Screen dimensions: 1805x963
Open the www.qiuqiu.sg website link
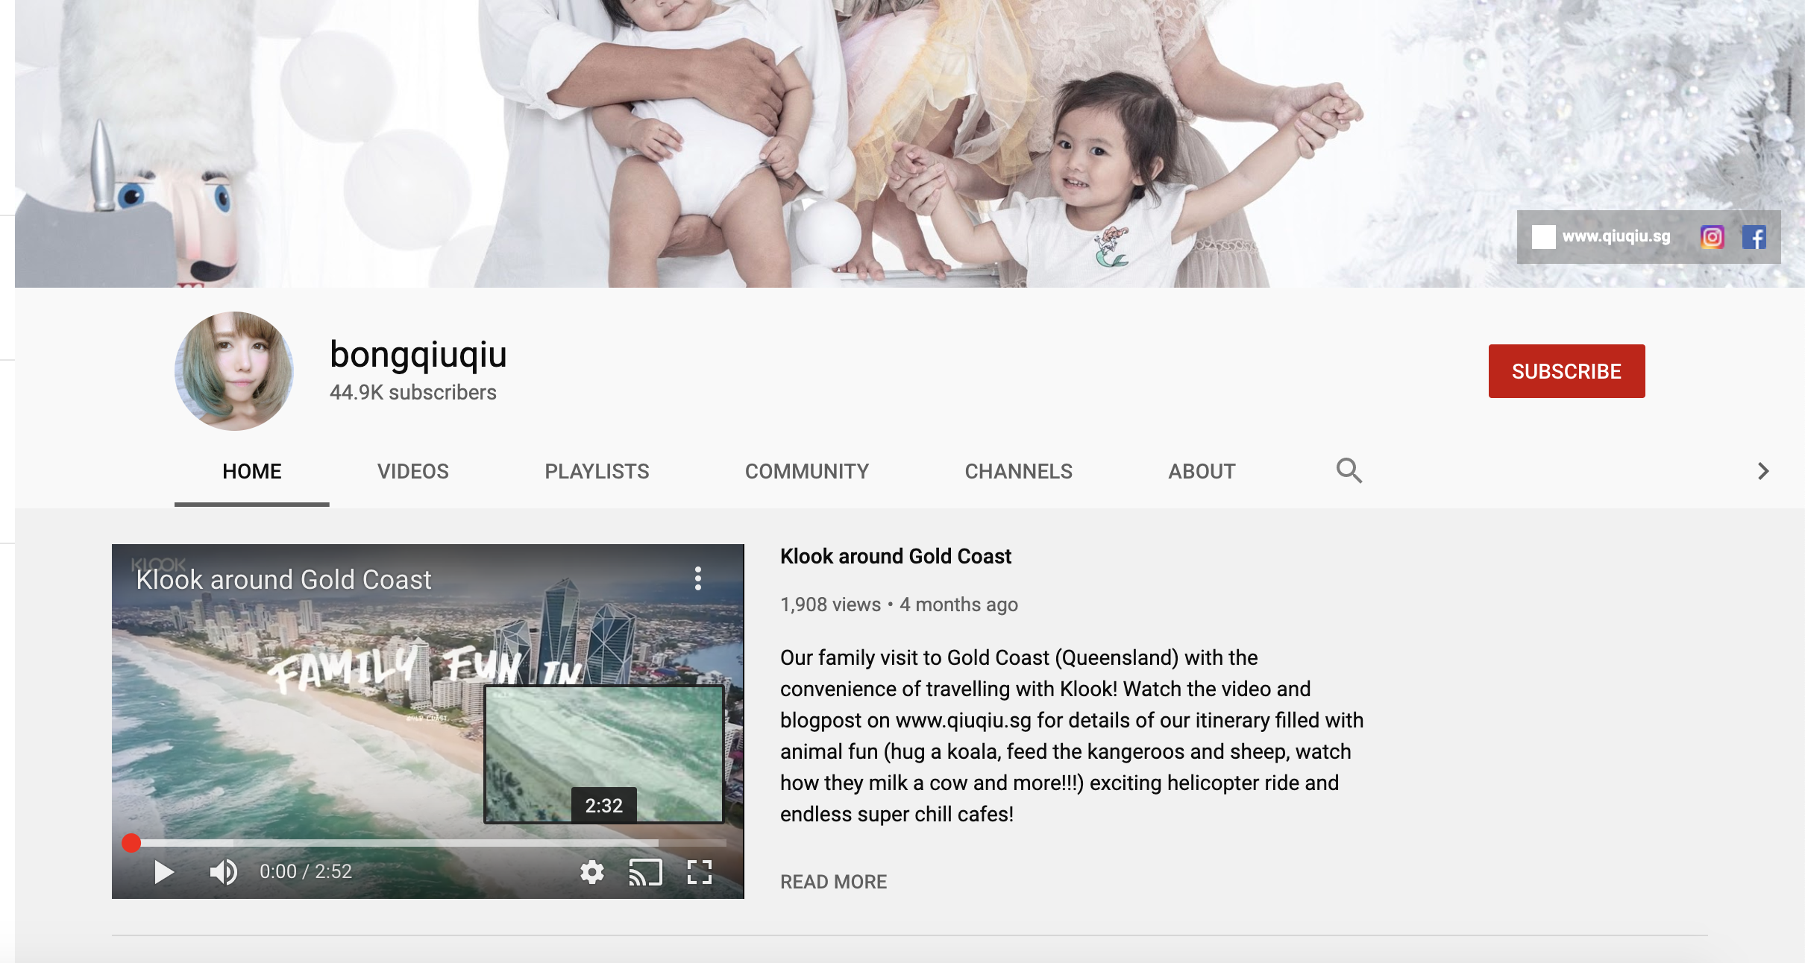tap(1616, 236)
